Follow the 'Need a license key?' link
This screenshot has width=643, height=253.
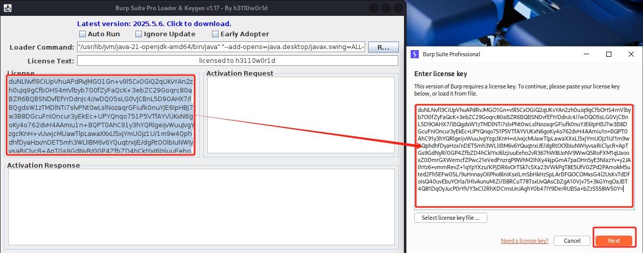pyautogui.click(x=525, y=241)
